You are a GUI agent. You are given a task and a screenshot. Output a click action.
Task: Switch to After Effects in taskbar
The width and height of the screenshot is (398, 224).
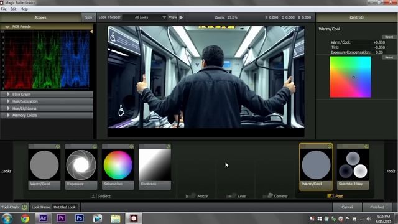pos(43,218)
